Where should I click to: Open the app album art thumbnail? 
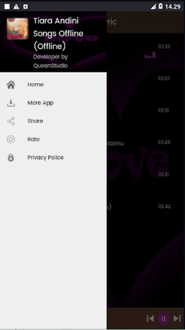click(x=18, y=29)
